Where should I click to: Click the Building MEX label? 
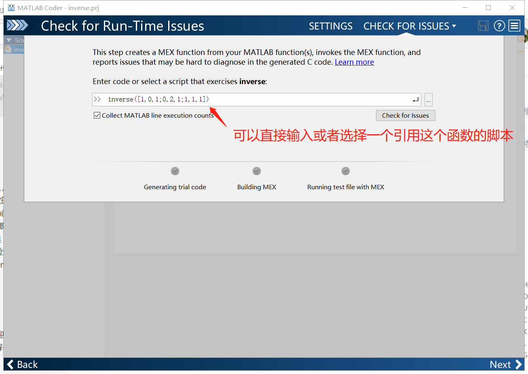(x=257, y=187)
